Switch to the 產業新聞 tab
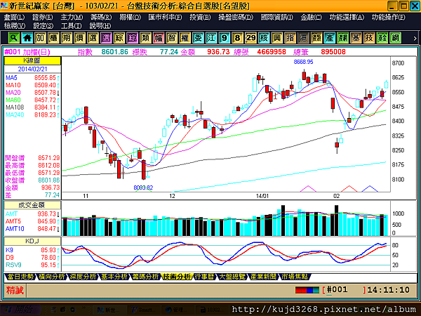This screenshot has width=421, height=316. click(x=263, y=277)
